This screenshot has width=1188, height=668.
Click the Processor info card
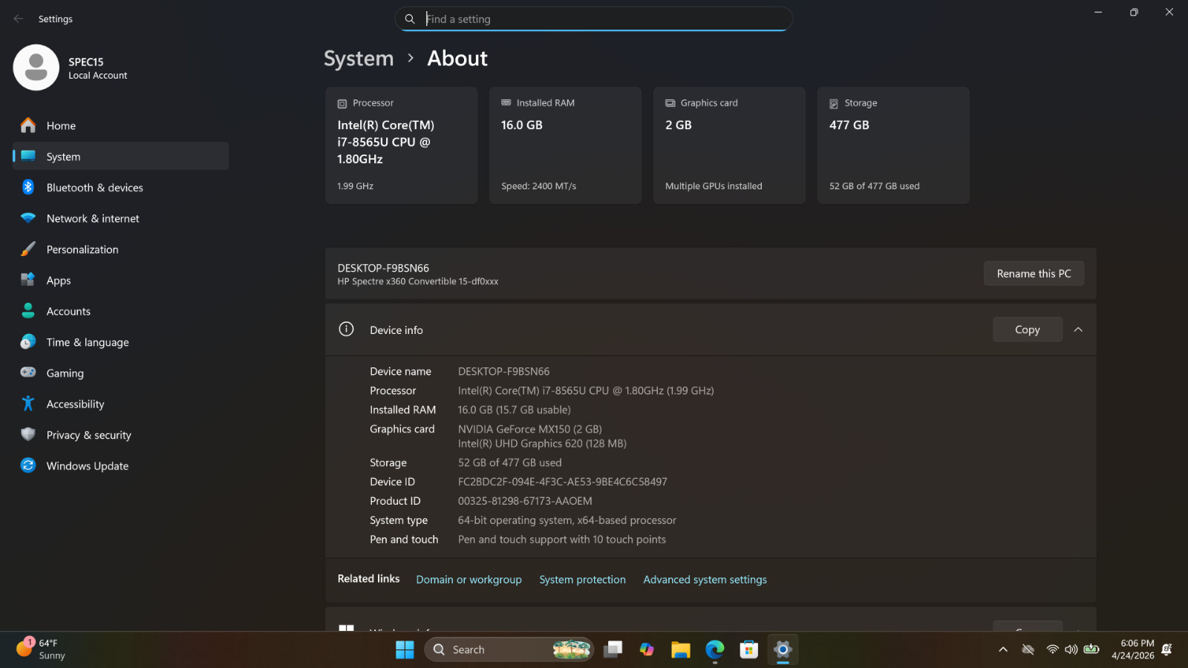[x=401, y=145]
